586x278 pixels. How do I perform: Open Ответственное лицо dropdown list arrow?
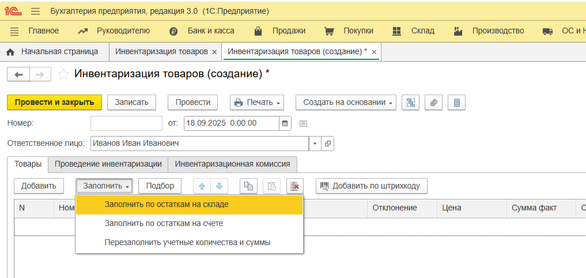[315, 144]
